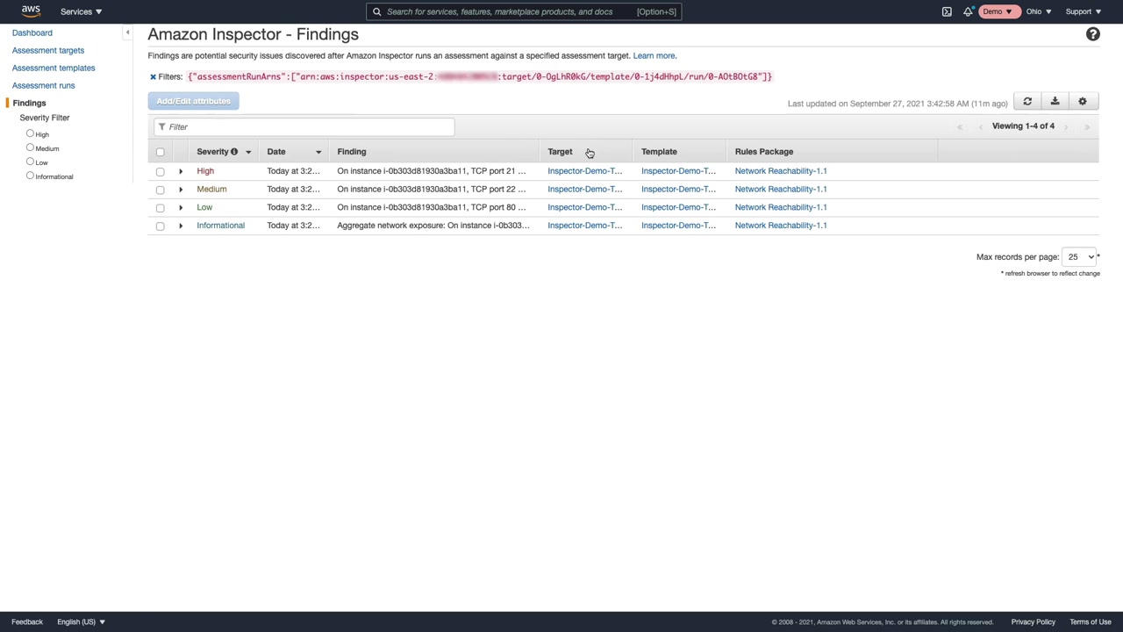This screenshot has width=1123, height=632.
Task: Select the Medium severity filter radio
Action: (x=30, y=147)
